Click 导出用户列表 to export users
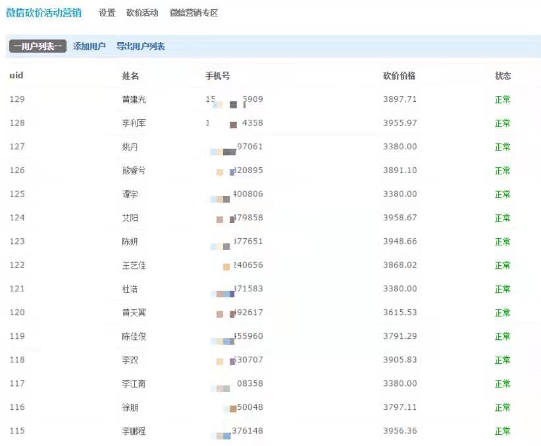541x446 pixels. point(140,47)
